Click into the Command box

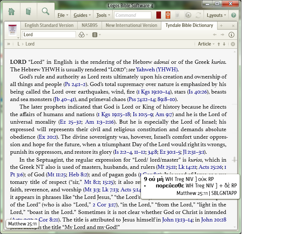click(133, 15)
